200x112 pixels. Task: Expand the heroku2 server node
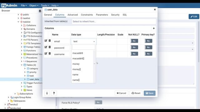pos(5,105)
